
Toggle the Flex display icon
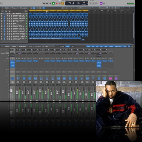tap(40, 8)
